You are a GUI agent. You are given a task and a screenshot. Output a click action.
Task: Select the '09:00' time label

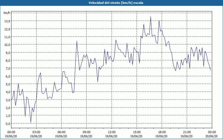[x=86, y=132]
